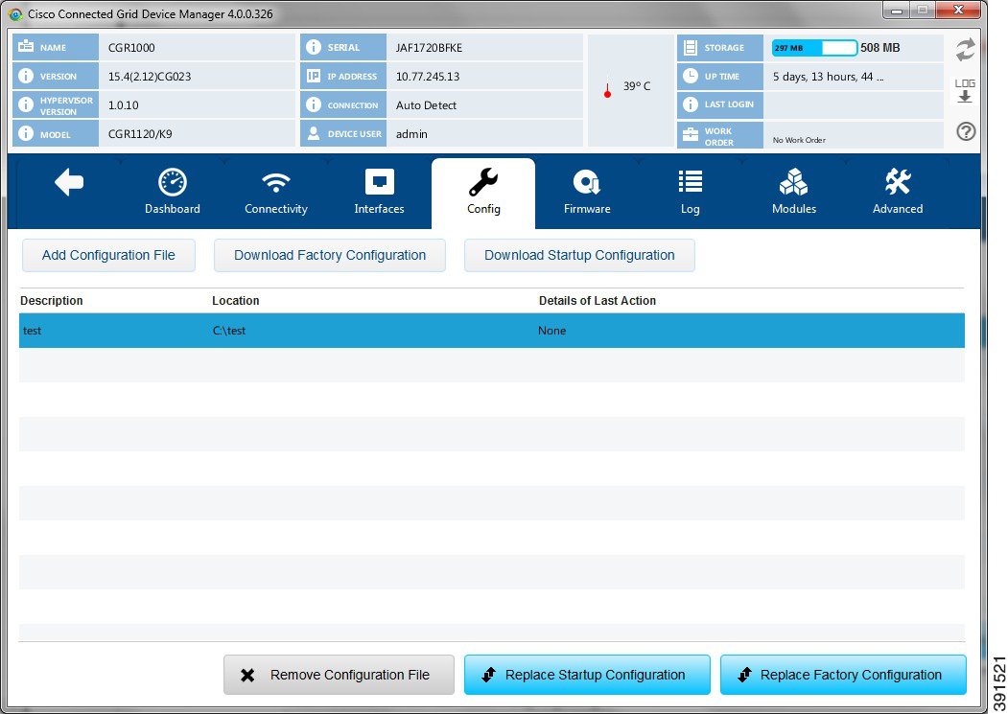This screenshot has width=1008, height=714.
Task: Click the WORK ORDER briefcase icon
Action: (x=691, y=134)
